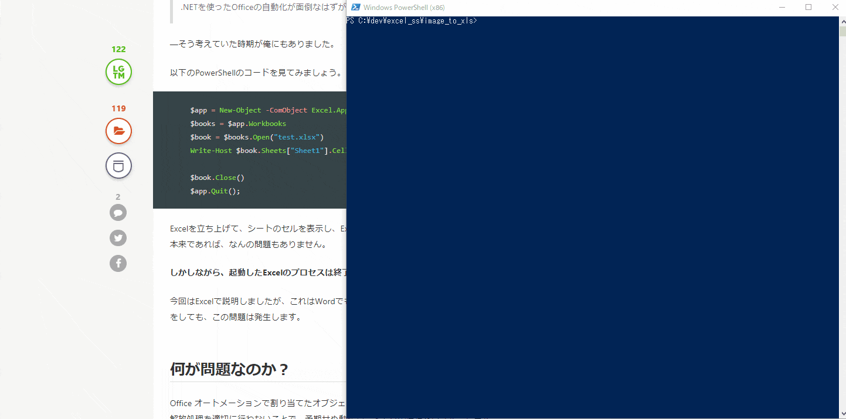
Task: Open the window system menu from the title bar icon
Action: coord(355,7)
